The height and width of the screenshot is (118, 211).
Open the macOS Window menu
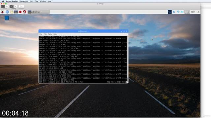point(43,1)
